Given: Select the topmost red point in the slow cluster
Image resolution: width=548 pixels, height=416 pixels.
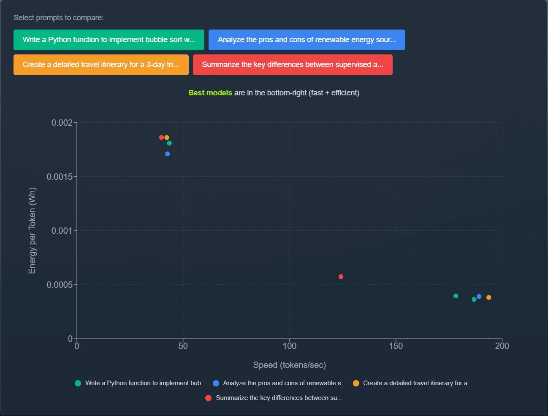Looking at the screenshot, I should click(x=161, y=137).
